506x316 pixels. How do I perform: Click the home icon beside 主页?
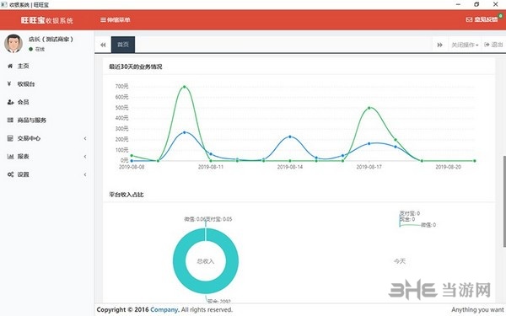tap(10, 66)
